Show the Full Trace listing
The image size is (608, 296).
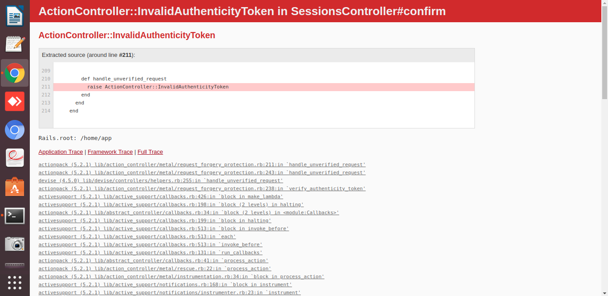coord(150,152)
